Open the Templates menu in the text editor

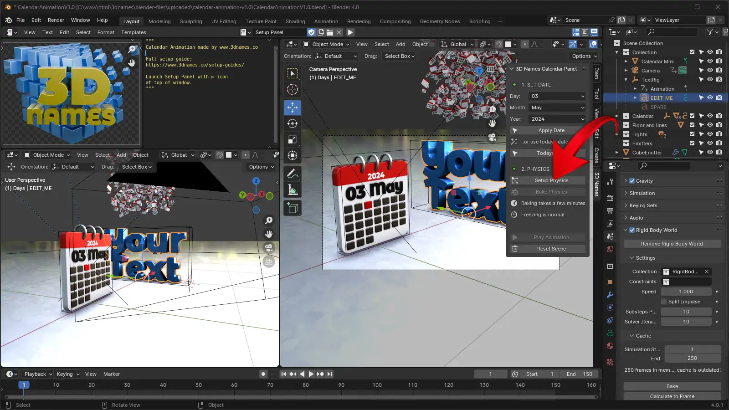(133, 32)
